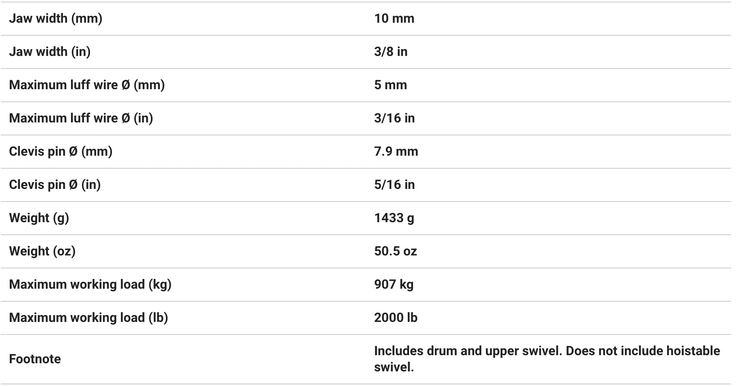Click the "Clevis pin Ø (mm)" label
The image size is (736, 386).
61,152
